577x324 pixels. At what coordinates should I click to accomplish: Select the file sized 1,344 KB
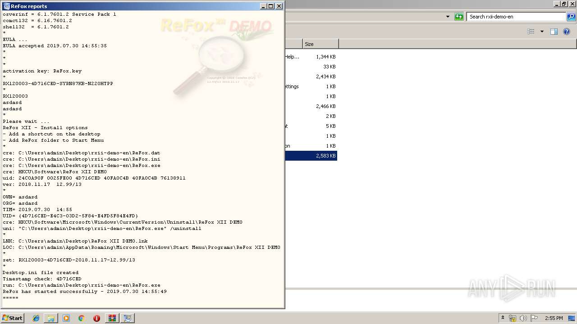pos(311,57)
